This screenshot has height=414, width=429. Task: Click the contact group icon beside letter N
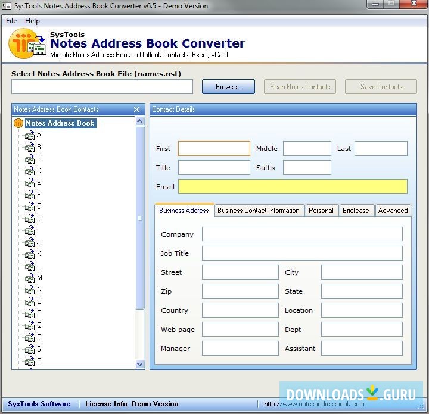click(30, 290)
